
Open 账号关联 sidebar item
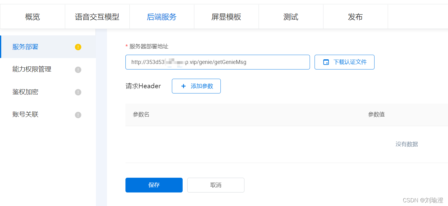coord(48,115)
